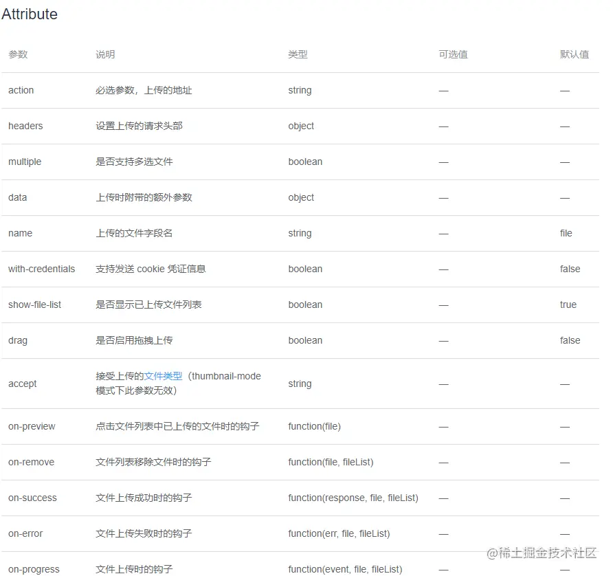Click the 类型 column header
Screen dimensions: 613x576
point(298,54)
